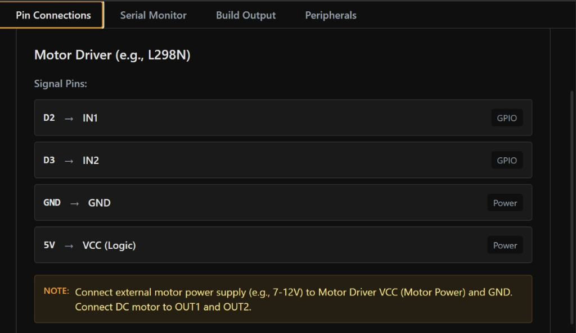Click the Power badge on the VCC row
The height and width of the screenshot is (333, 576).
pyautogui.click(x=505, y=245)
